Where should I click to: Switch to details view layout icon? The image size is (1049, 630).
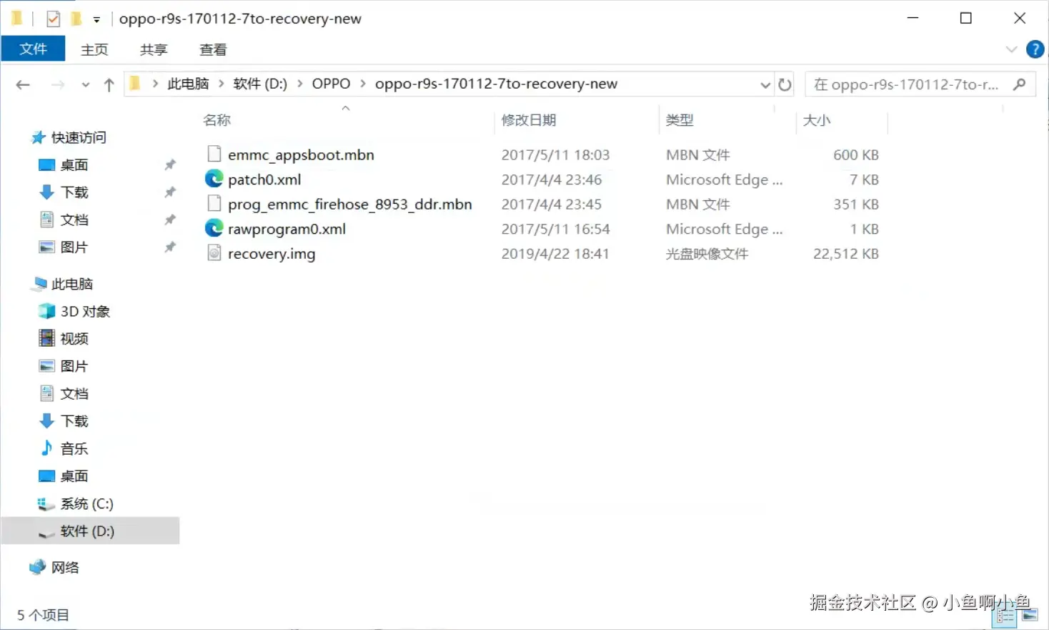tap(1005, 616)
